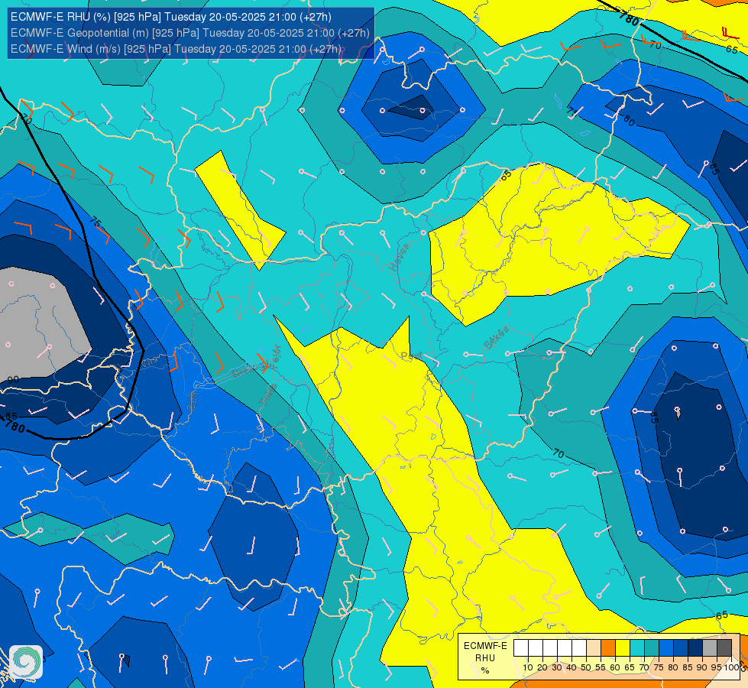
Task: Pick the cyan 65-70 legend swatch
Action: (637, 648)
